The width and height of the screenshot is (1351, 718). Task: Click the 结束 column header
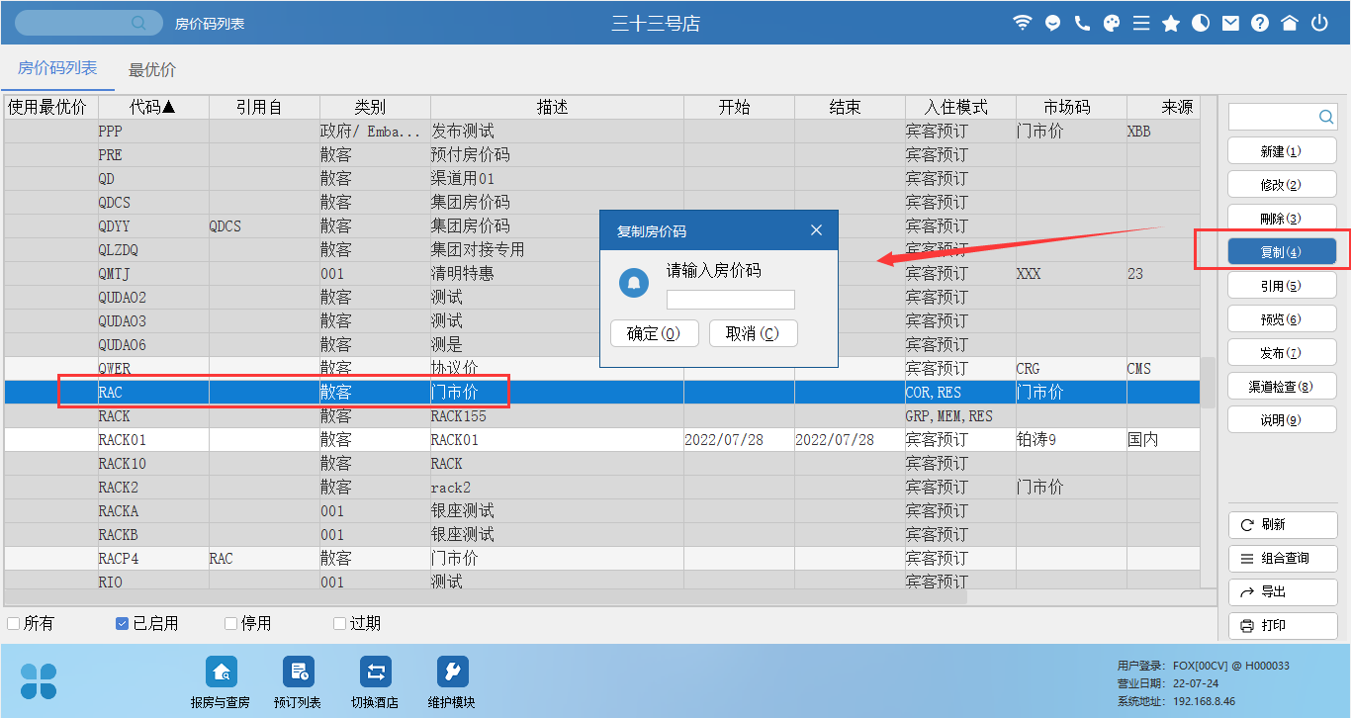click(x=850, y=107)
